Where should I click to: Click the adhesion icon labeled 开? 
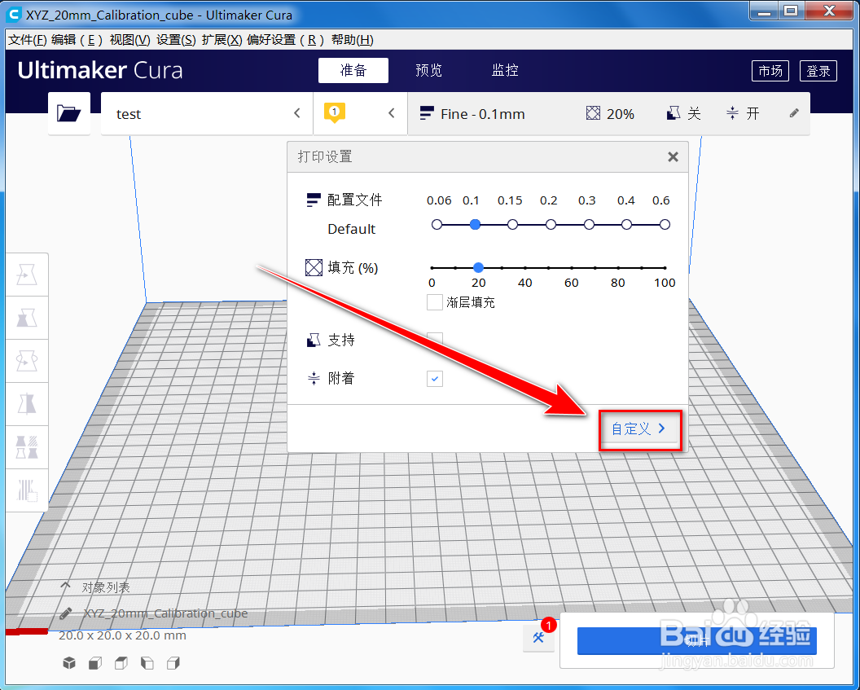click(x=732, y=113)
